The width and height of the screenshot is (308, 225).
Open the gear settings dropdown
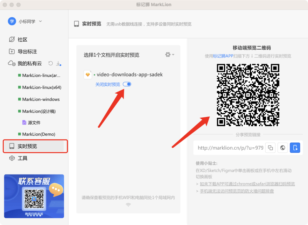coord(169,55)
